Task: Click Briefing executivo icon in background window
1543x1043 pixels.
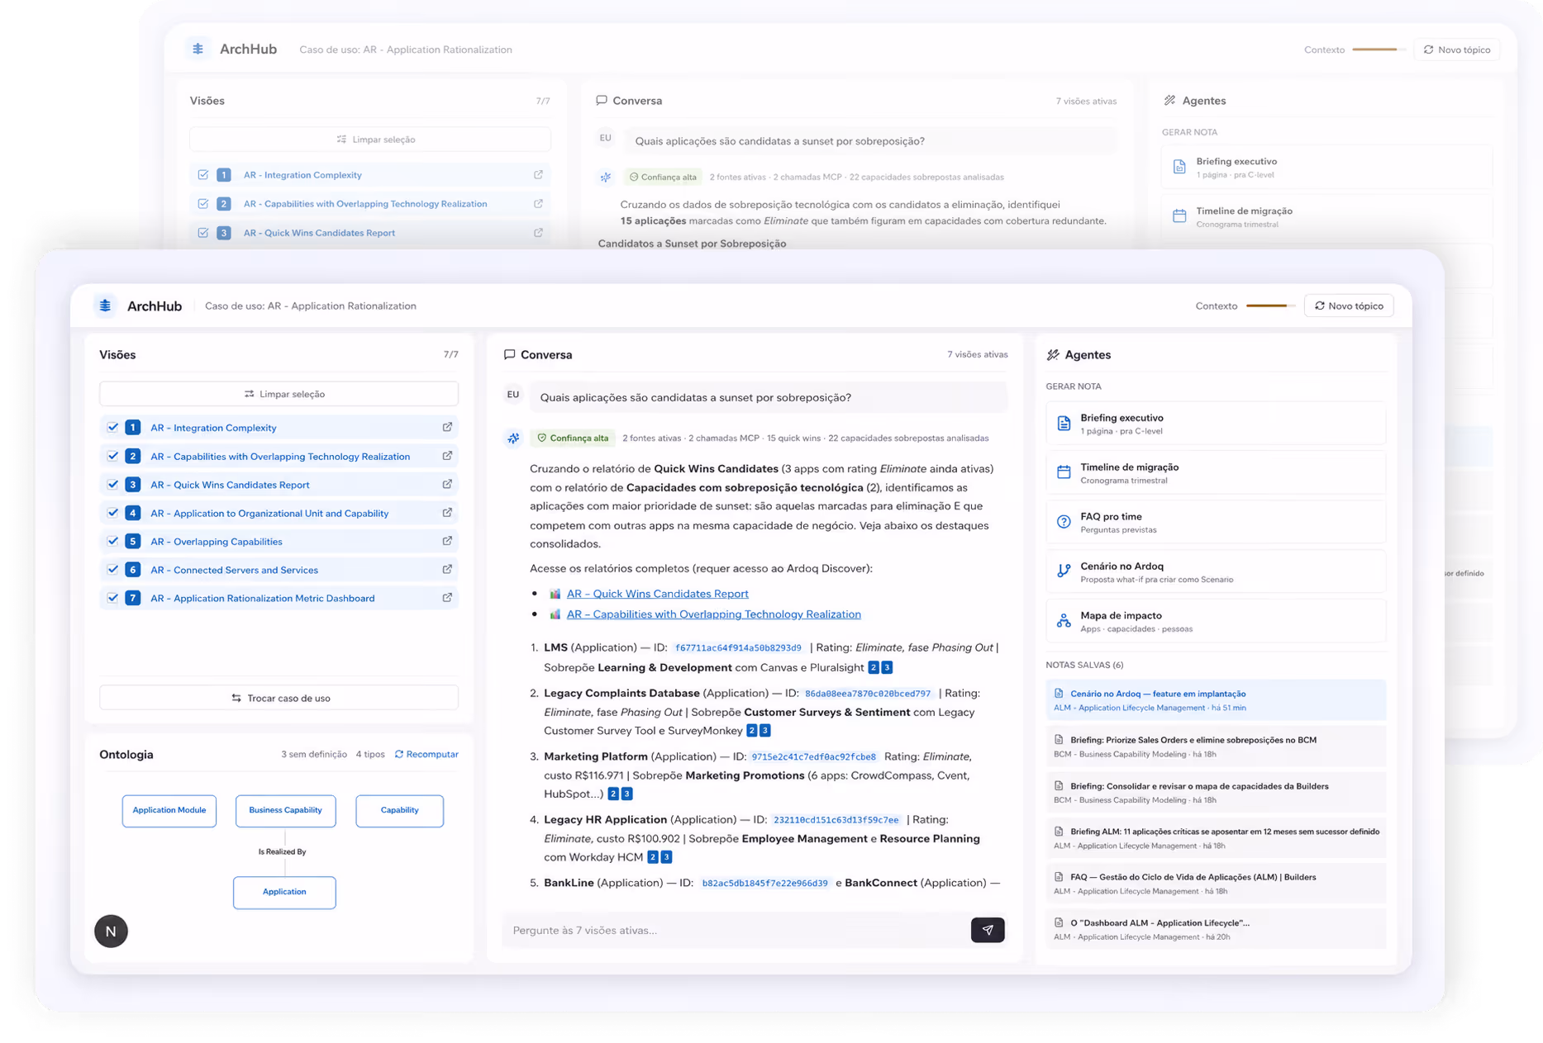Action: click(1179, 167)
